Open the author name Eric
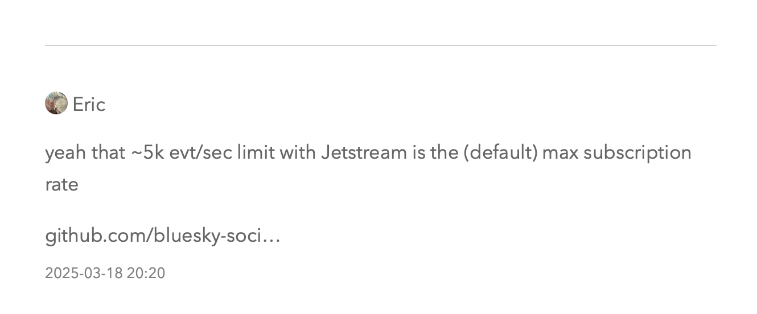Viewport: 757px width, 314px height. click(89, 105)
